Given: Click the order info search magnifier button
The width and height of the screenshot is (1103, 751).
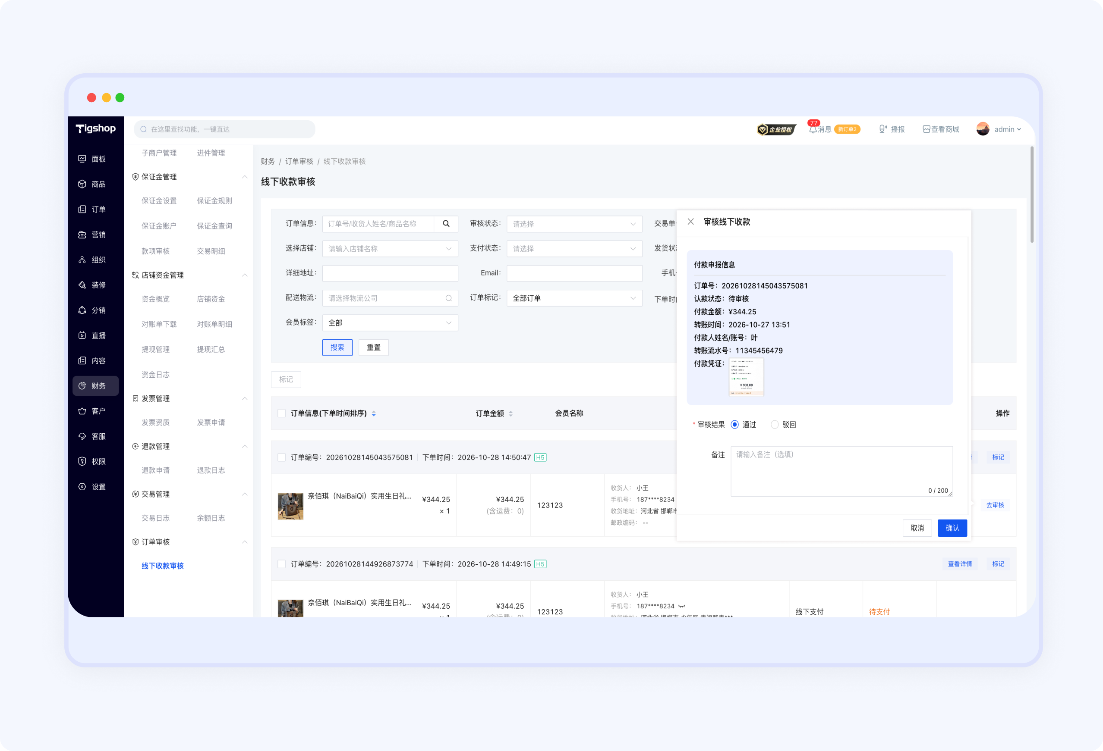Looking at the screenshot, I should 446,224.
